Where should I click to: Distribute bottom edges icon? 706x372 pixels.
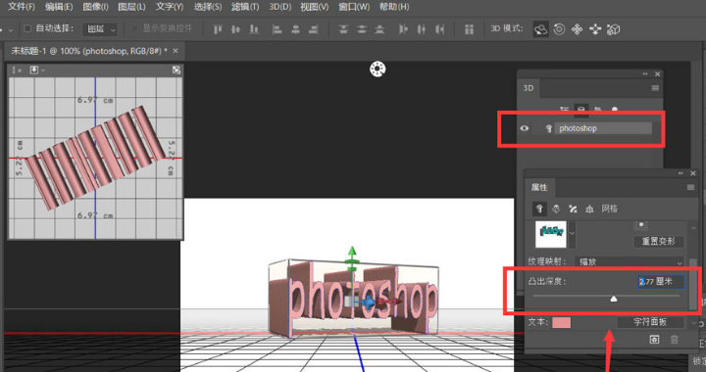pyautogui.click(x=380, y=29)
